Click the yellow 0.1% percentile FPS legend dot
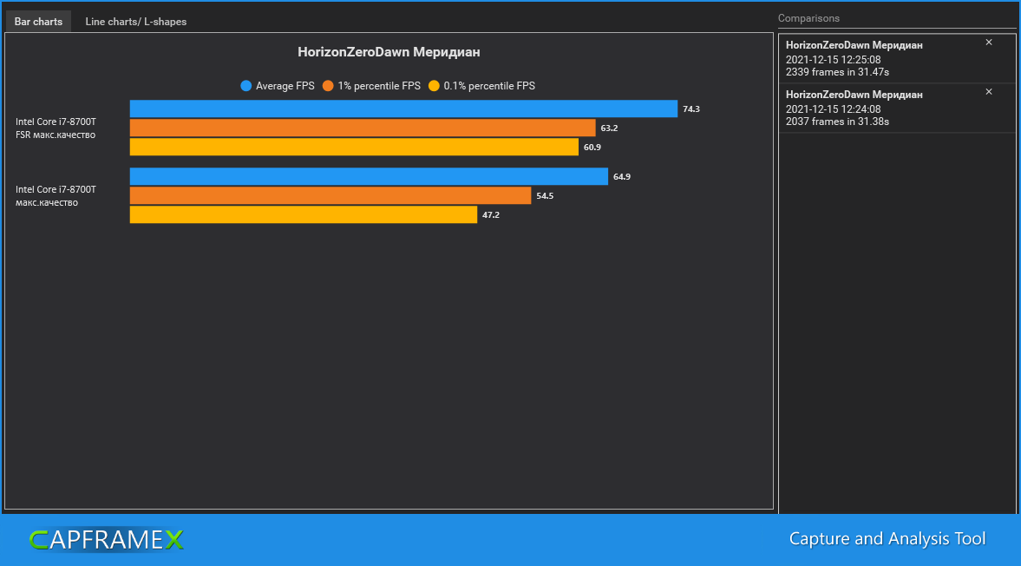 click(x=434, y=86)
